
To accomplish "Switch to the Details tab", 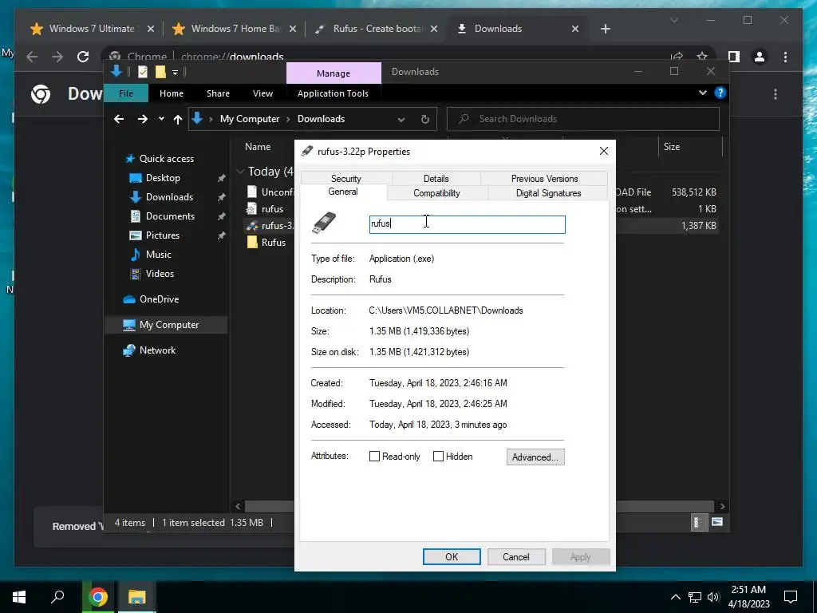I will coord(436,178).
